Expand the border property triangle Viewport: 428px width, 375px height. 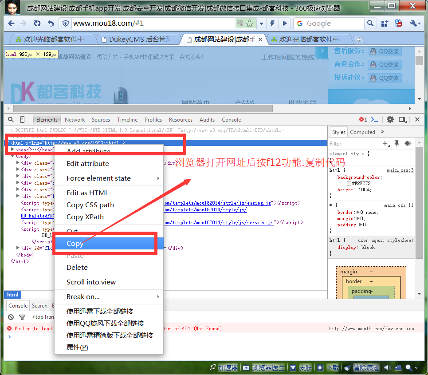358,212
